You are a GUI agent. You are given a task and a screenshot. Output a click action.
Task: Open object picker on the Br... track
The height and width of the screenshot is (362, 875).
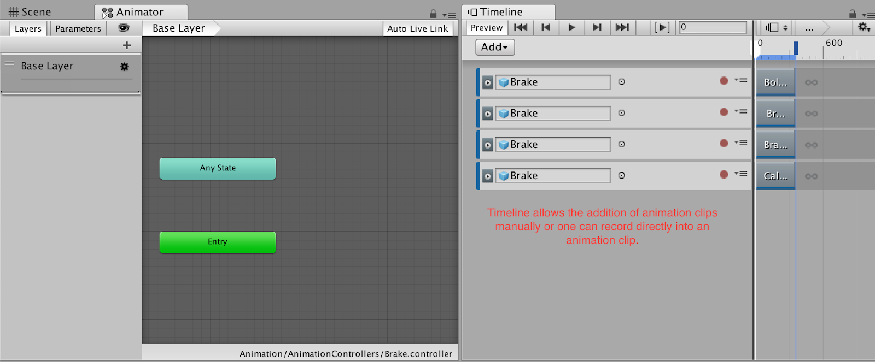[x=622, y=113]
